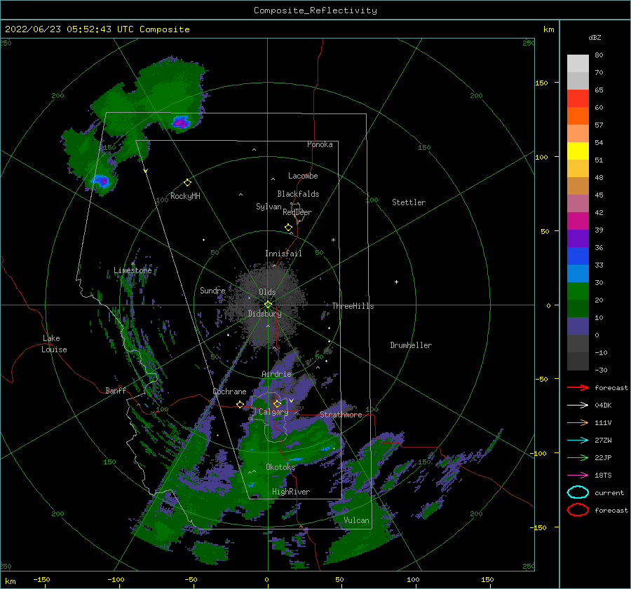Click the Blackfalds label
This screenshot has width=631, height=589.
tap(298, 194)
